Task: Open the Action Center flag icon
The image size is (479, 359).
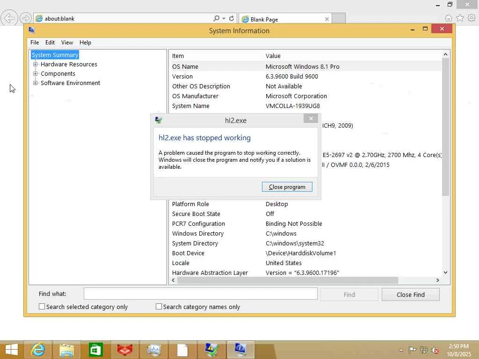Action: pos(412,350)
